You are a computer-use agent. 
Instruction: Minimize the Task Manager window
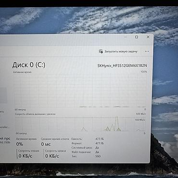(126, 37)
